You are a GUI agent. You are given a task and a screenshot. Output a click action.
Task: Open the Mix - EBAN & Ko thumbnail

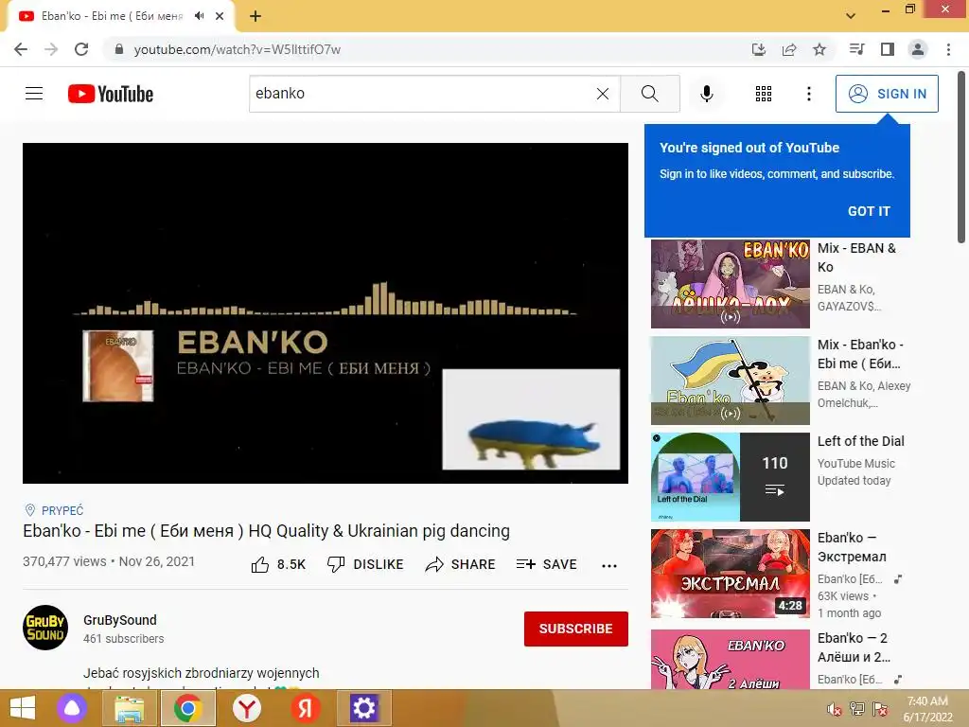click(730, 284)
